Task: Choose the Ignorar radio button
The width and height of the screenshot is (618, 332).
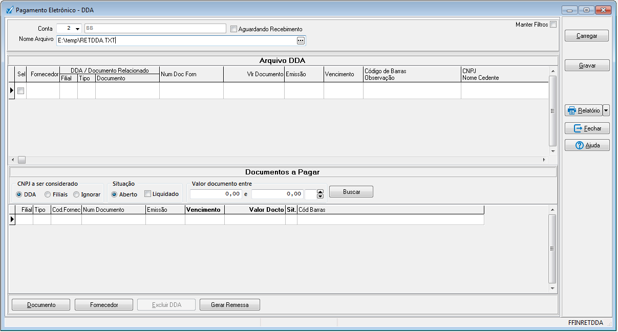Action: point(76,194)
